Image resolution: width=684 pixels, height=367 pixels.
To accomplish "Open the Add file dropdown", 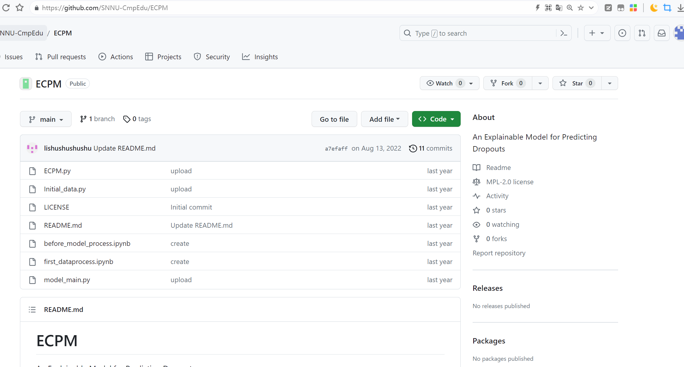I will point(384,119).
